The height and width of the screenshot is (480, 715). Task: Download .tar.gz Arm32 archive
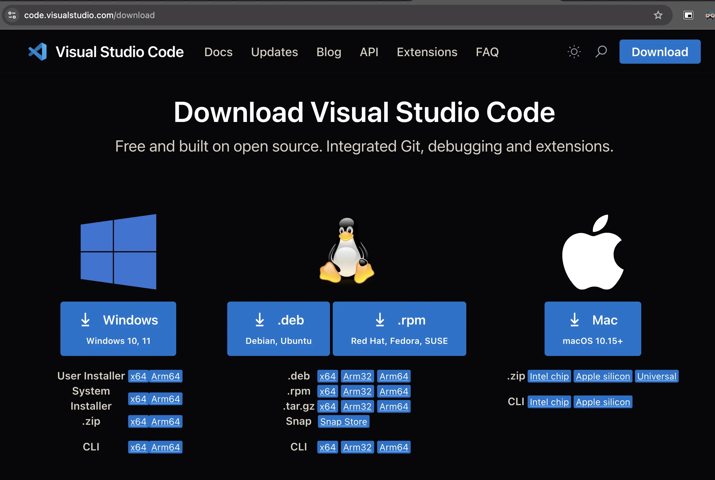tap(357, 407)
